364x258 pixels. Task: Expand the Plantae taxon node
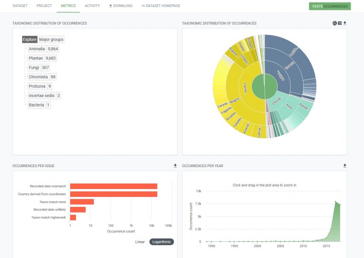[36, 58]
